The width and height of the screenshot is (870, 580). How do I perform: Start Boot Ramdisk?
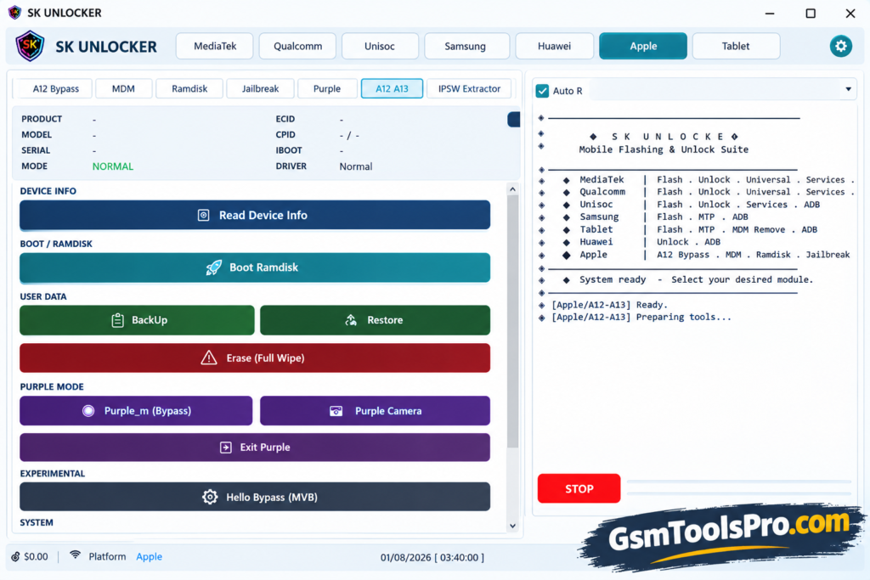tap(255, 267)
